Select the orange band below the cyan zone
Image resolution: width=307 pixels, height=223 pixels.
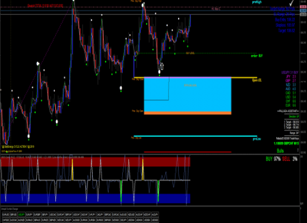coord(188,113)
